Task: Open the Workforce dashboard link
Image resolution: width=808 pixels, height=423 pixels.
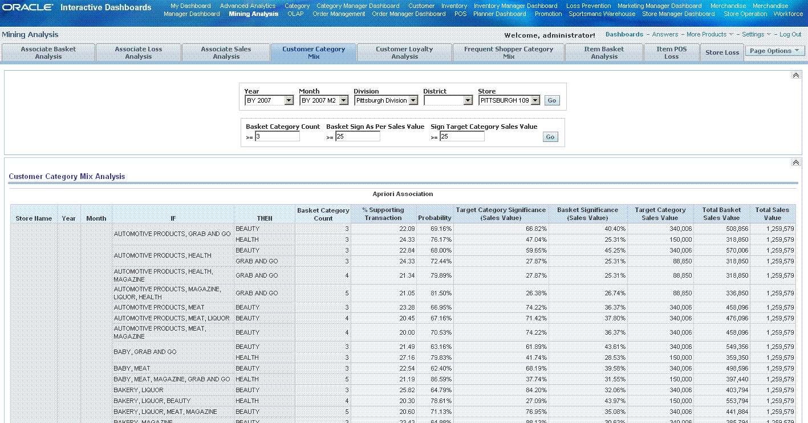Action: pos(788,14)
